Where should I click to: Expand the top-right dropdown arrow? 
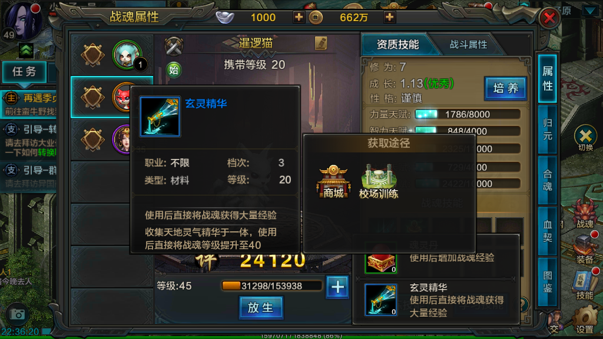click(x=590, y=11)
